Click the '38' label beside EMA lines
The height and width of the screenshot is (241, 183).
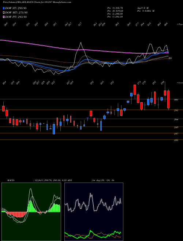(x=170, y=58)
